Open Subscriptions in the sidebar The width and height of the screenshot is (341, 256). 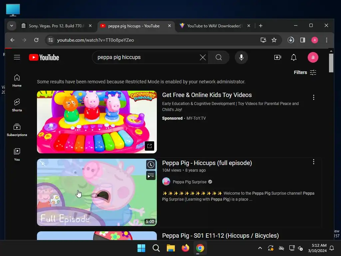click(17, 130)
